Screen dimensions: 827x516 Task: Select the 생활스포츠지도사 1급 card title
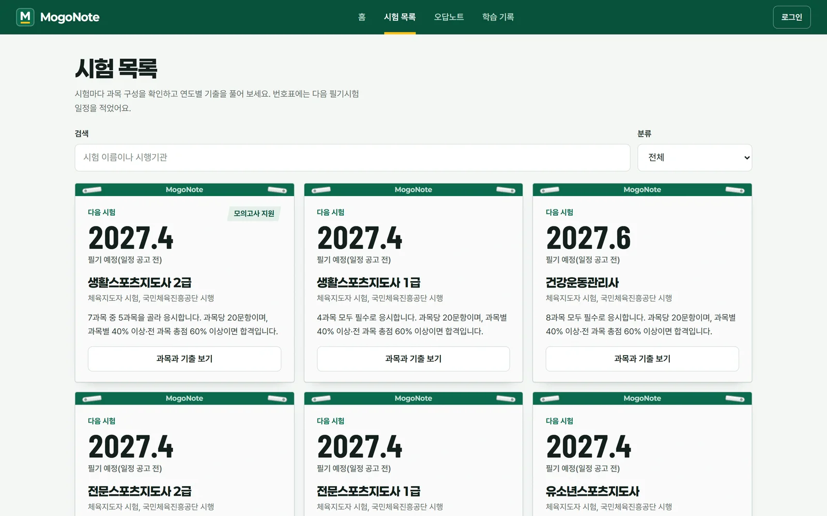[369, 283]
